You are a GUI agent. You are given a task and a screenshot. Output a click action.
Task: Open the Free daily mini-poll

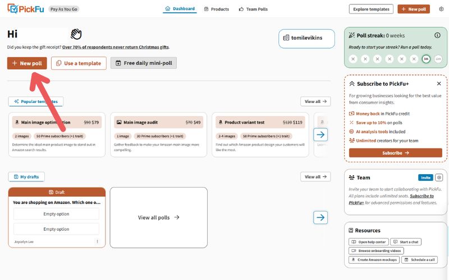144,63
